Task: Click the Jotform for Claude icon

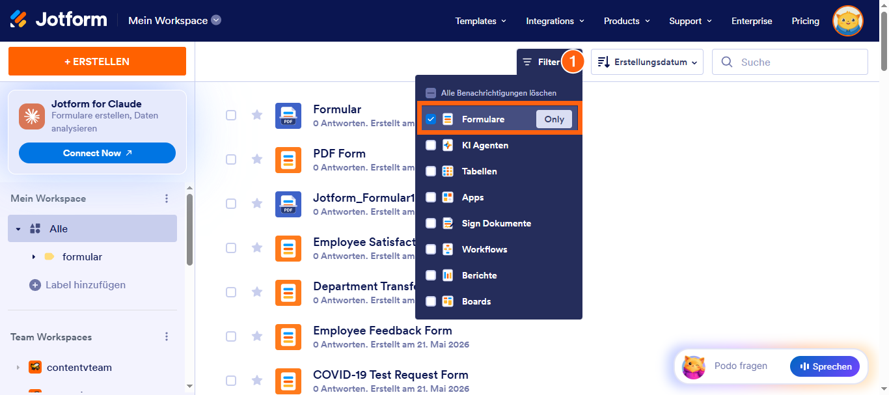Action: pos(31,116)
